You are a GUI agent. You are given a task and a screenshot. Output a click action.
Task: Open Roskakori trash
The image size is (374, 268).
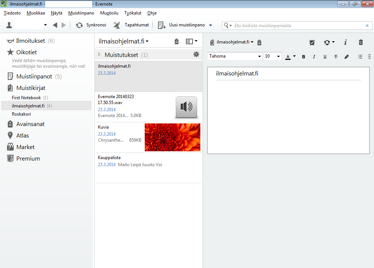tap(21, 114)
